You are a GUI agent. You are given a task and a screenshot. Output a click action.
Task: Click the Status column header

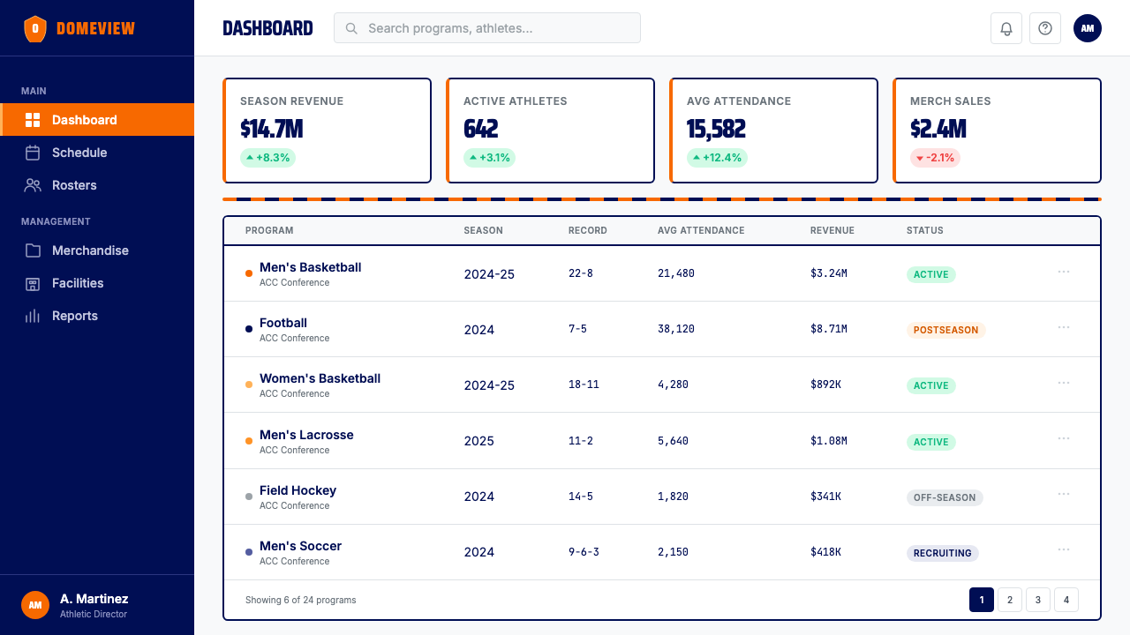tap(925, 230)
